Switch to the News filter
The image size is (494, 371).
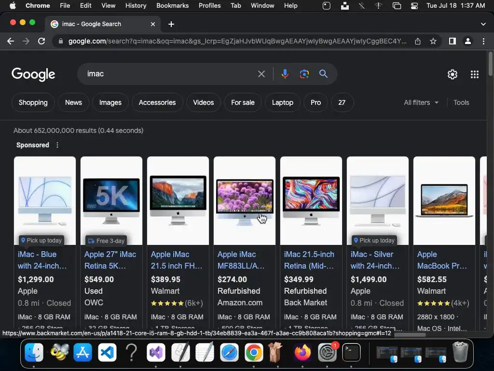click(x=73, y=102)
